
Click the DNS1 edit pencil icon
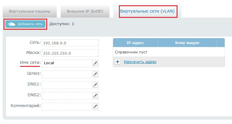click(95, 85)
